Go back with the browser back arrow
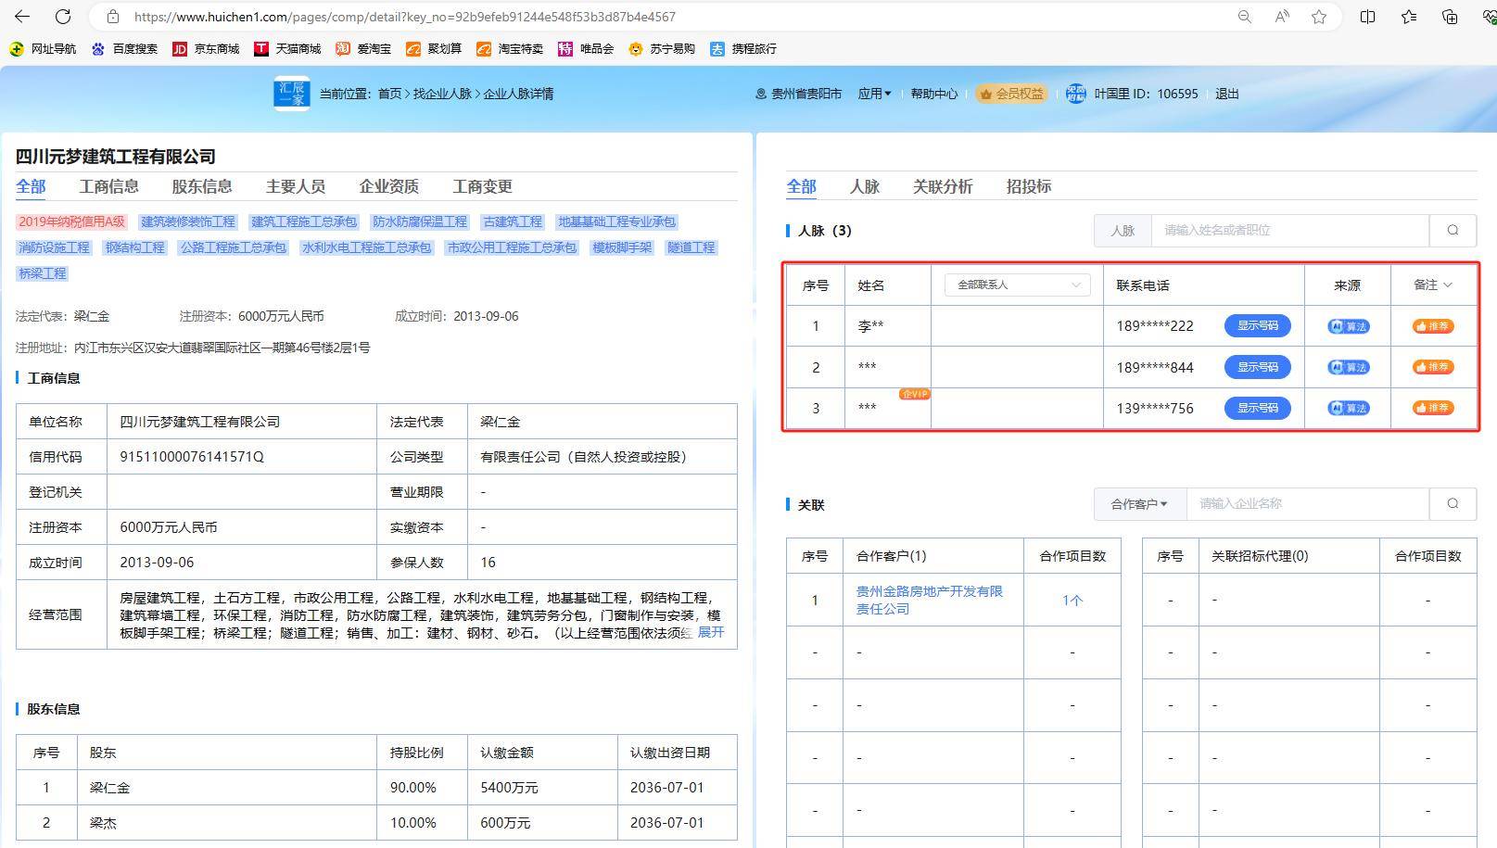Screen dimensions: 1497x848 [22, 17]
